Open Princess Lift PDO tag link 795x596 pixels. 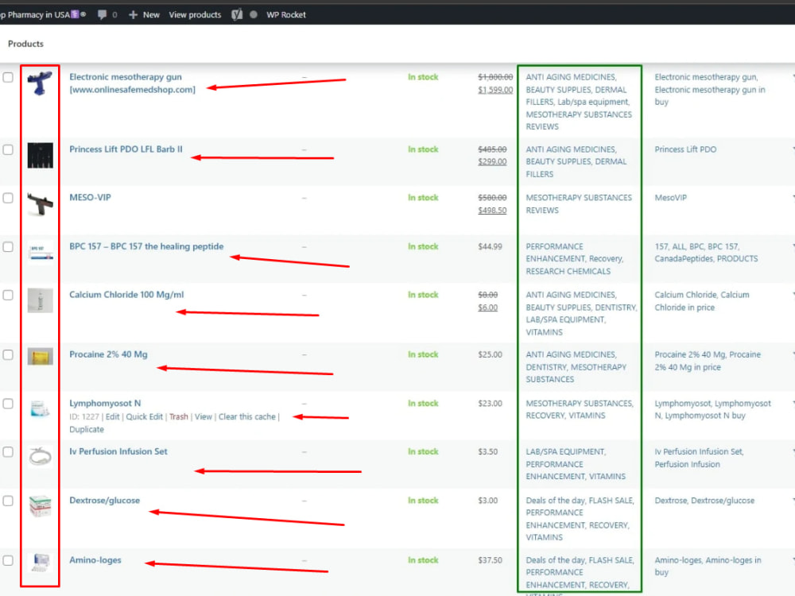click(x=685, y=149)
